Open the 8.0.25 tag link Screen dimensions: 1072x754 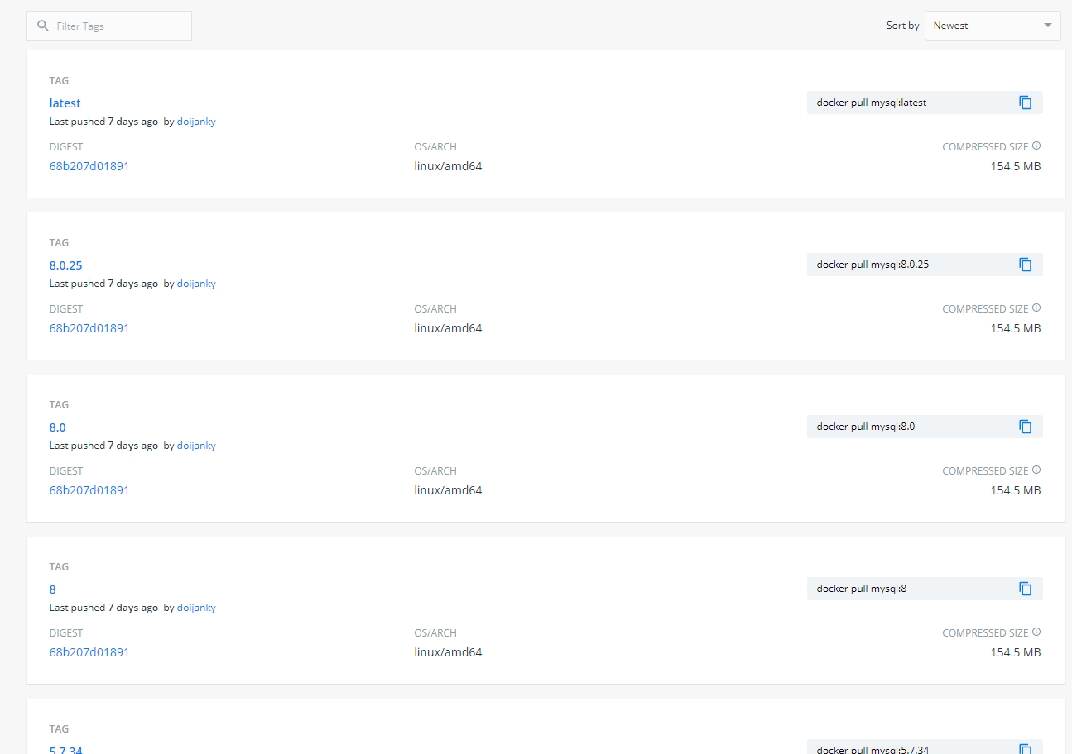pyautogui.click(x=66, y=265)
